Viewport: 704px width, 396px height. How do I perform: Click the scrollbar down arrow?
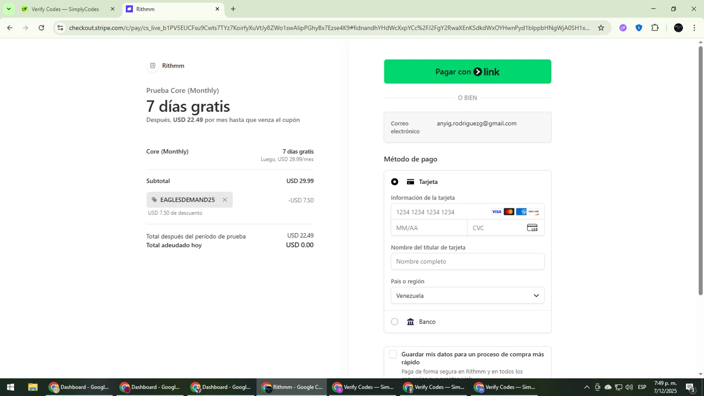tap(700, 374)
